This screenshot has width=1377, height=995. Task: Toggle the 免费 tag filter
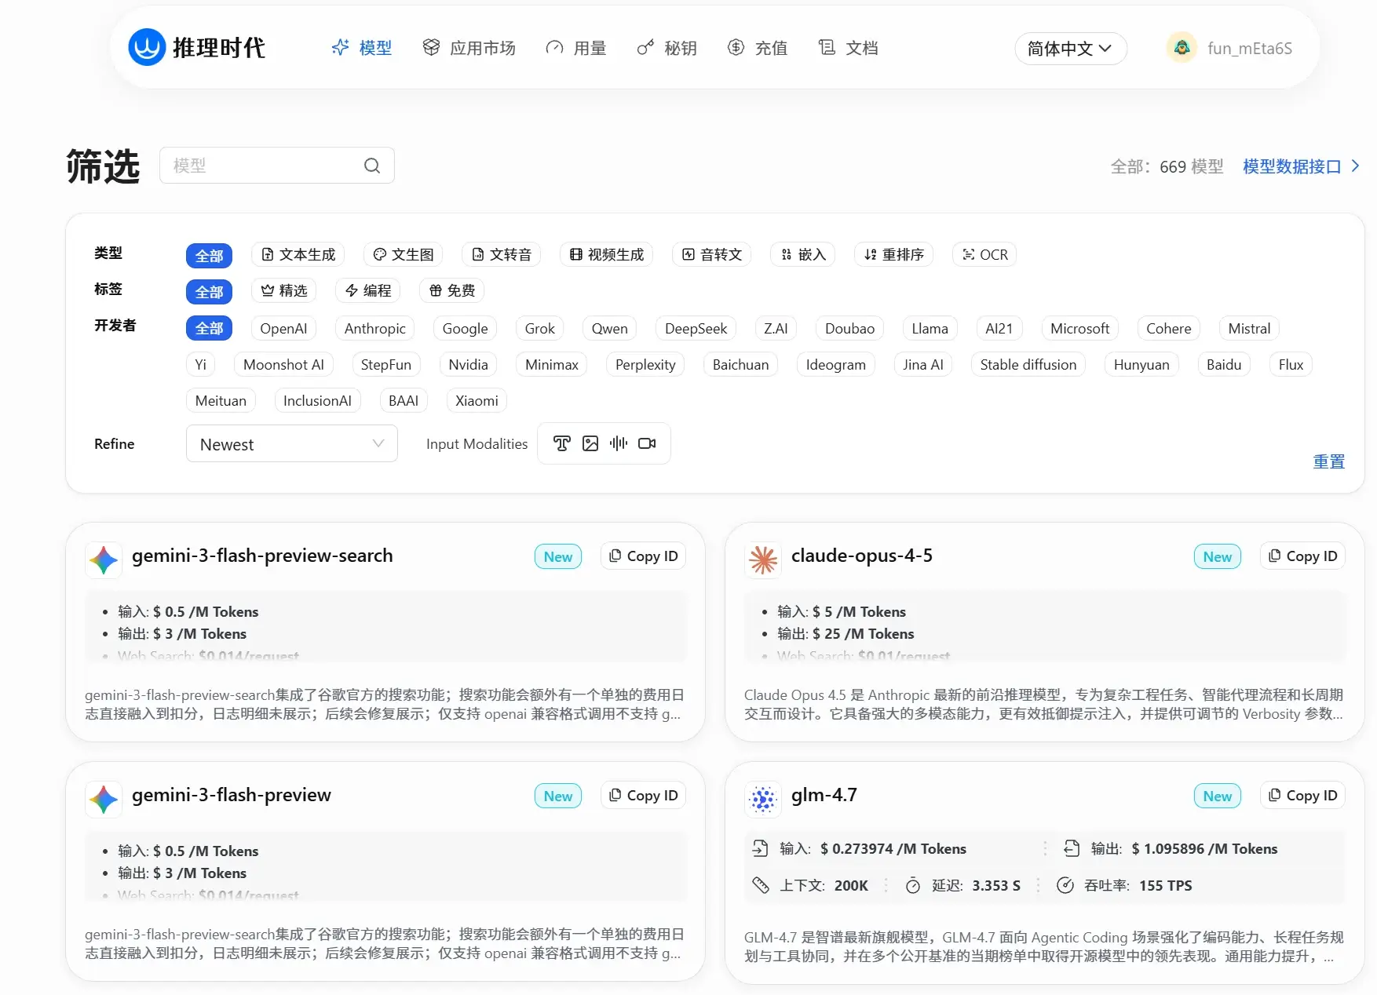coord(452,291)
